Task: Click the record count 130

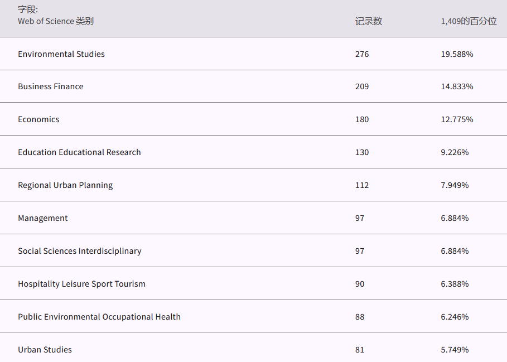Action: pos(362,152)
